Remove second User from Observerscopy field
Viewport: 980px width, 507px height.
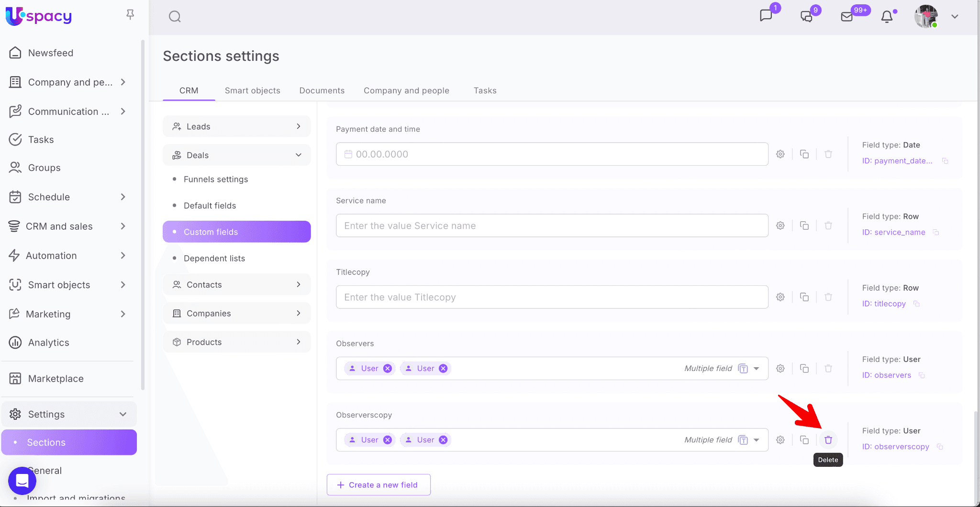pos(443,440)
